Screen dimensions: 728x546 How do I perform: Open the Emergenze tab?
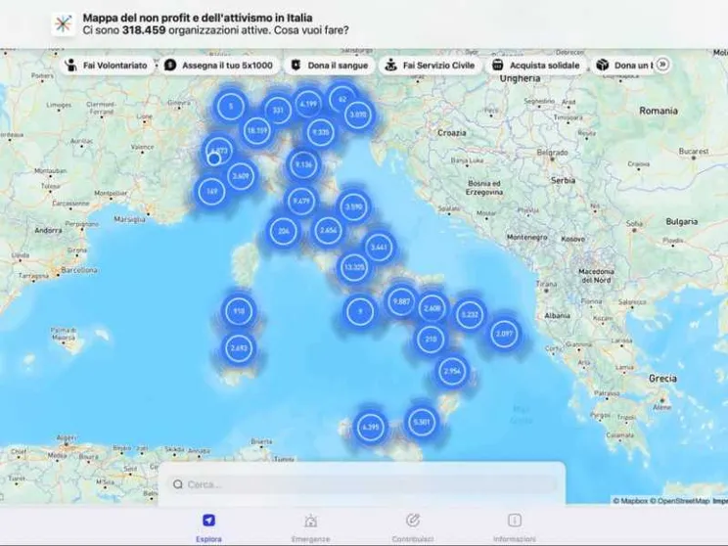click(x=310, y=527)
